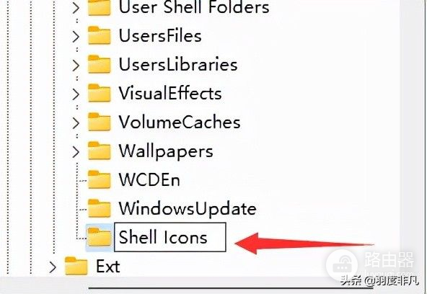Click inside the Shell Icons rename field

170,237
